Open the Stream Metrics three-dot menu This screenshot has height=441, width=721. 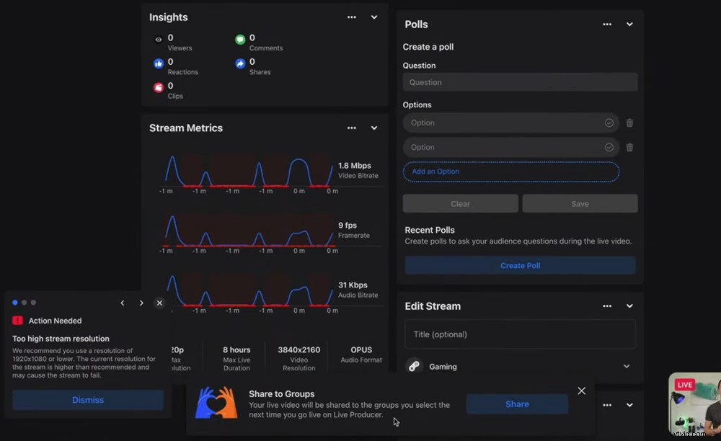(x=351, y=128)
